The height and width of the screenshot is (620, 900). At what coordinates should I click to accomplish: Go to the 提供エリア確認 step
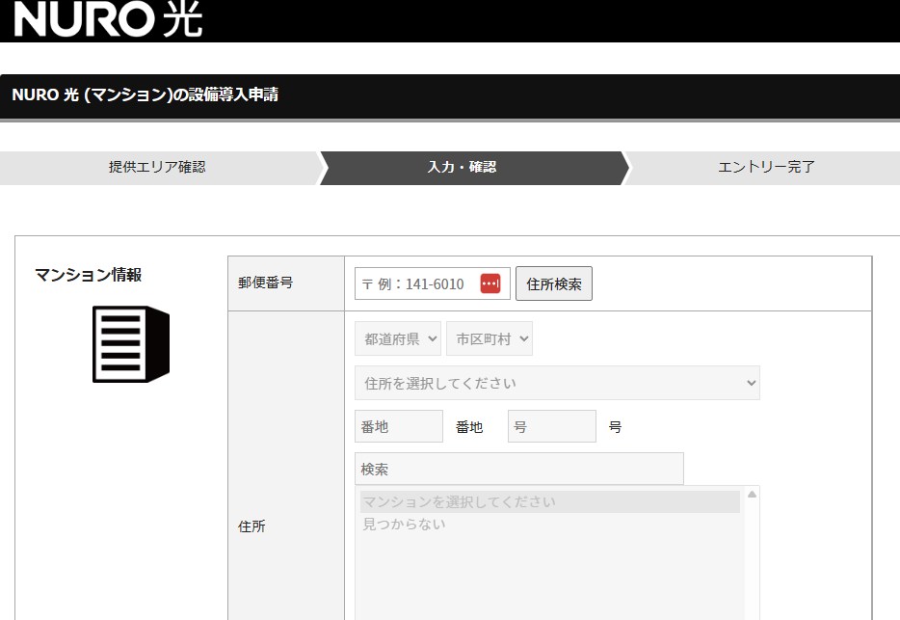click(x=157, y=167)
